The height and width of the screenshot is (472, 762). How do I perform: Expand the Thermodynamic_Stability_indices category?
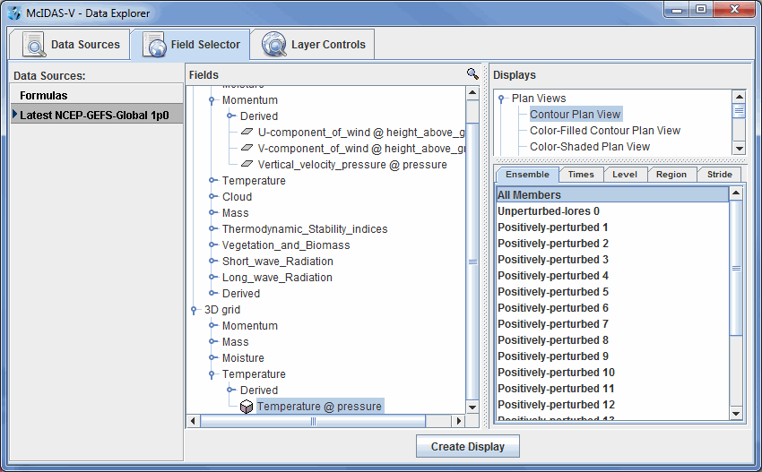point(212,229)
